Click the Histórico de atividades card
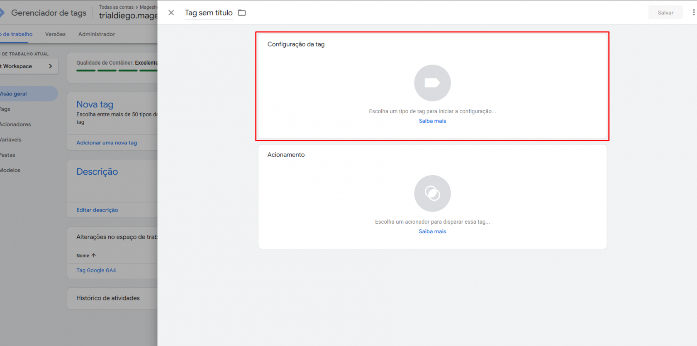This screenshot has height=346, width=697. (112, 299)
